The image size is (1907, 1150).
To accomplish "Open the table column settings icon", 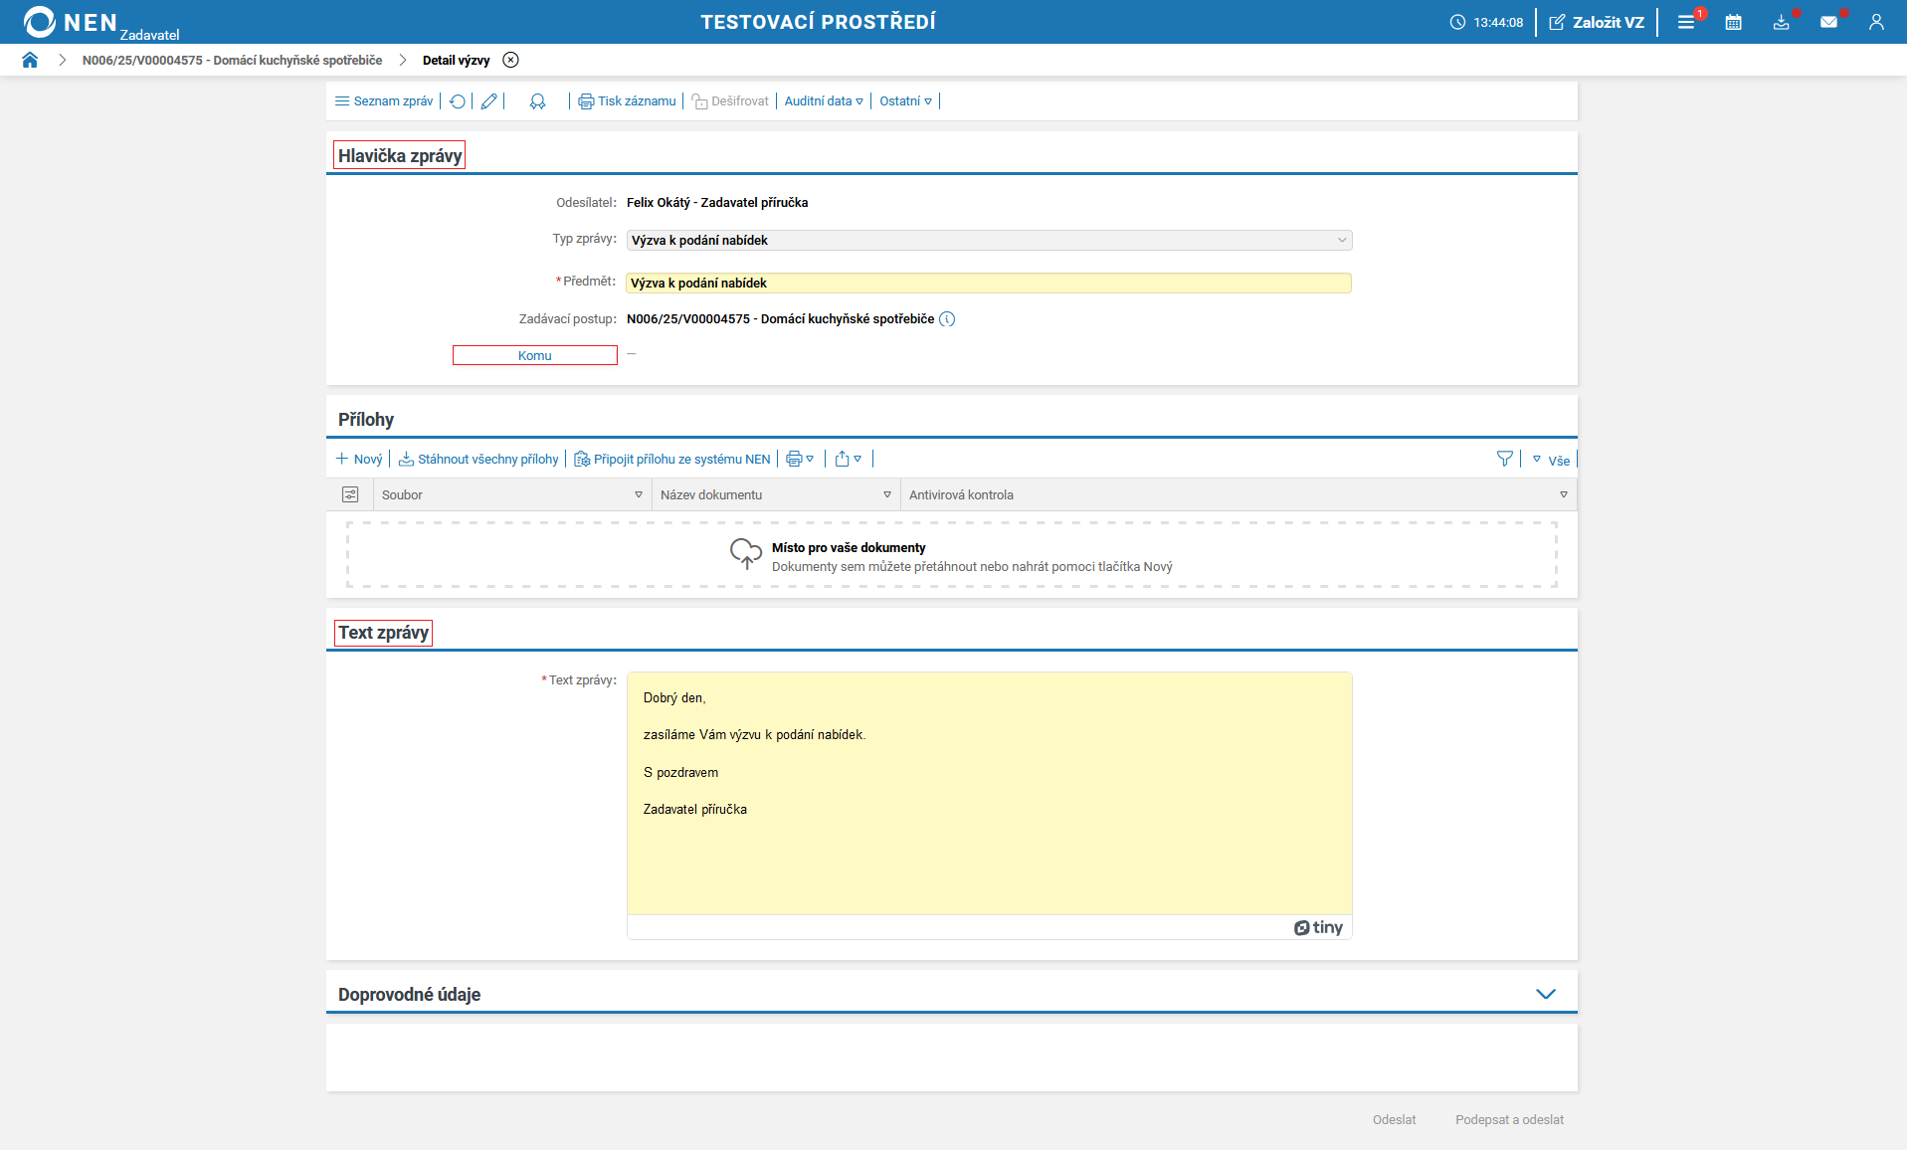I will coord(350,494).
